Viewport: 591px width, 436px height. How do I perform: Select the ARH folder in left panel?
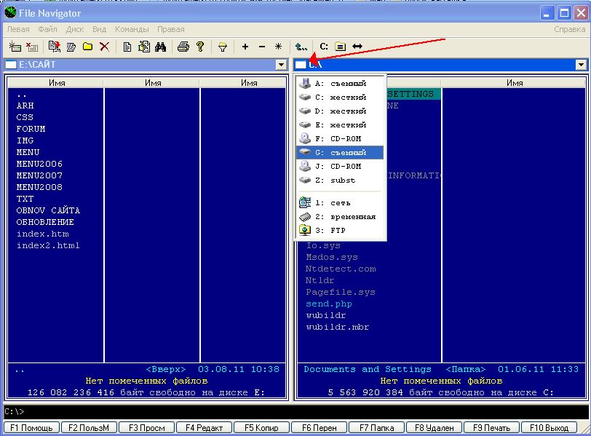(25, 106)
